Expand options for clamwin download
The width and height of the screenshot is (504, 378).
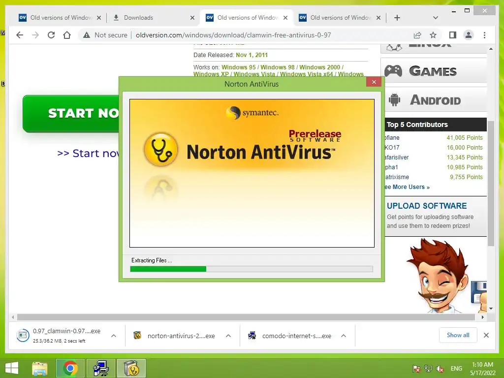(114, 336)
